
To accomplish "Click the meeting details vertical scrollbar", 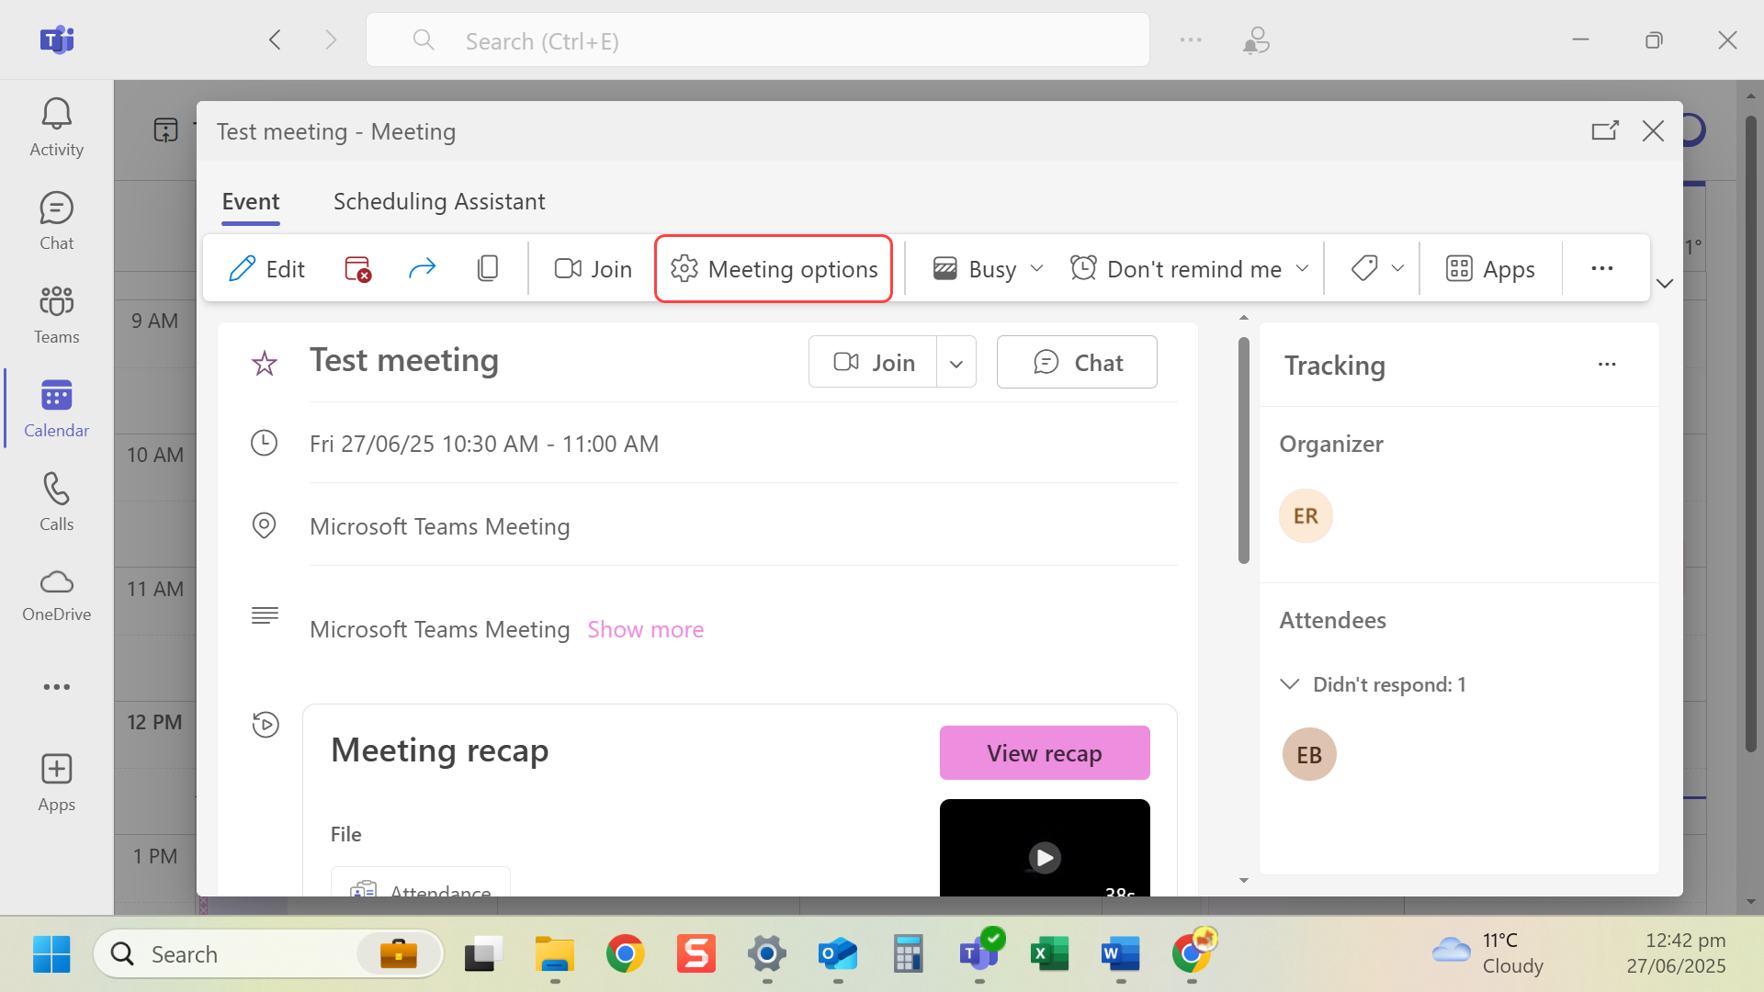I will [x=1244, y=450].
